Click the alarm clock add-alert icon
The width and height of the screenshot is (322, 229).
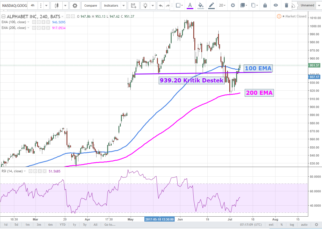click(x=133, y=6)
